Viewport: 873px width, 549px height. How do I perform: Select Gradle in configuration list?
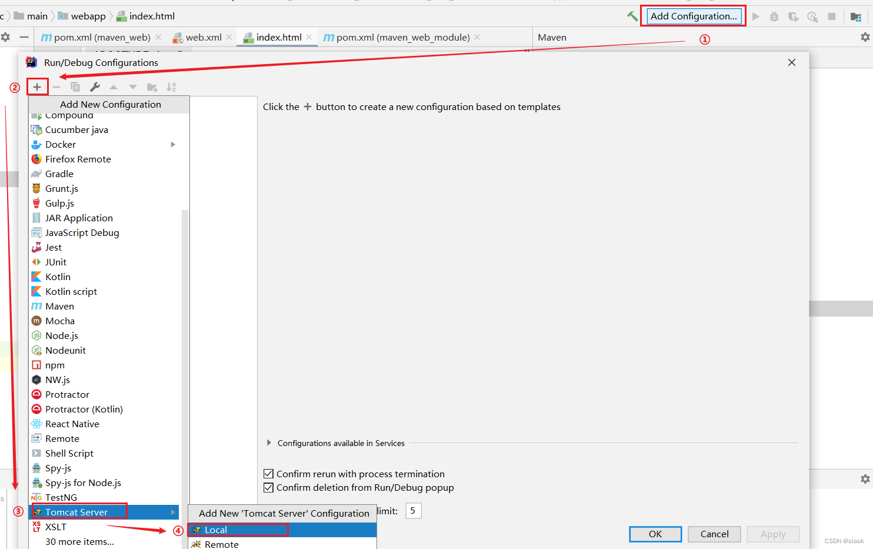point(104,174)
